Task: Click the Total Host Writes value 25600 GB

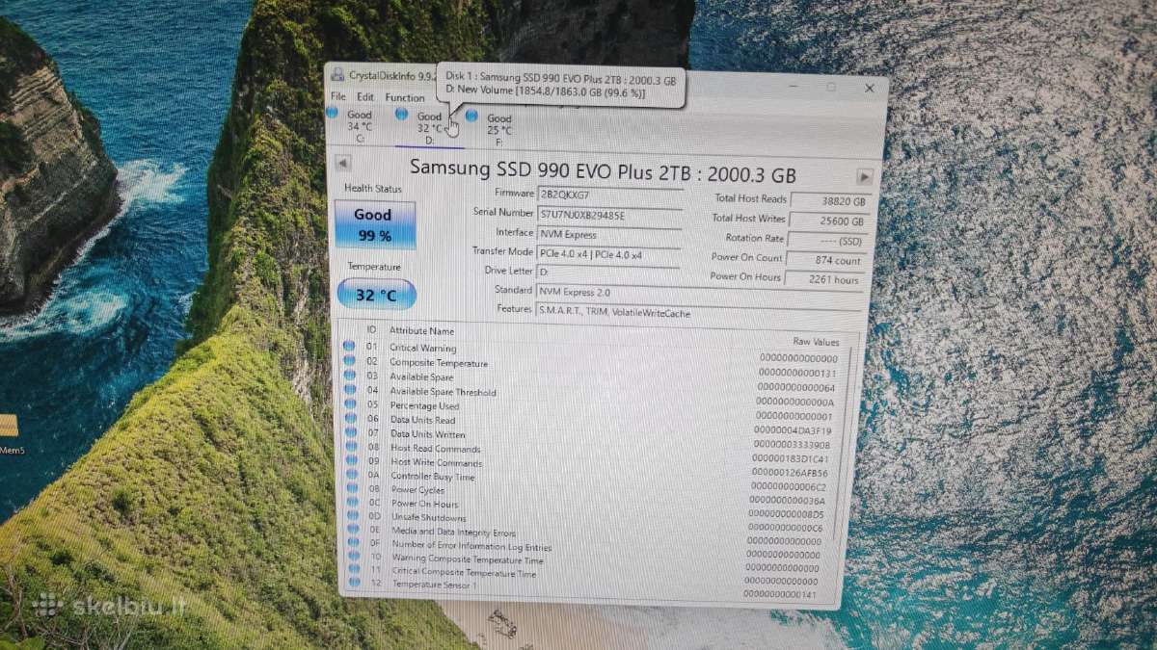Action: pyautogui.click(x=829, y=221)
